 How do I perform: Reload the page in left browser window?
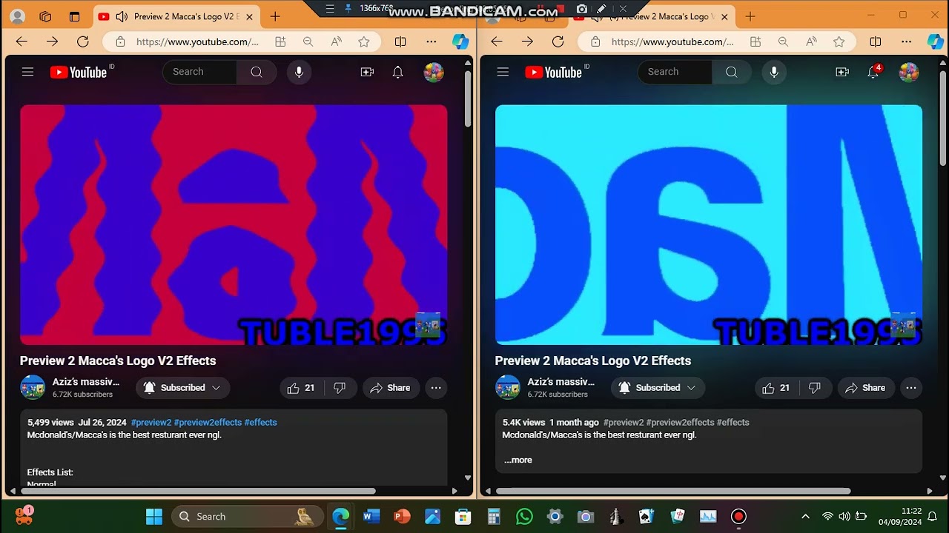click(83, 41)
